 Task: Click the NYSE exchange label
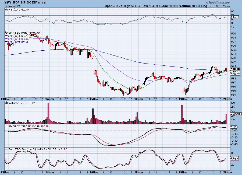(42, 3)
